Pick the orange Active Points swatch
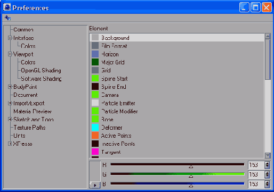Image resolution: width=274 pixels, height=192 pixels. 95,136
